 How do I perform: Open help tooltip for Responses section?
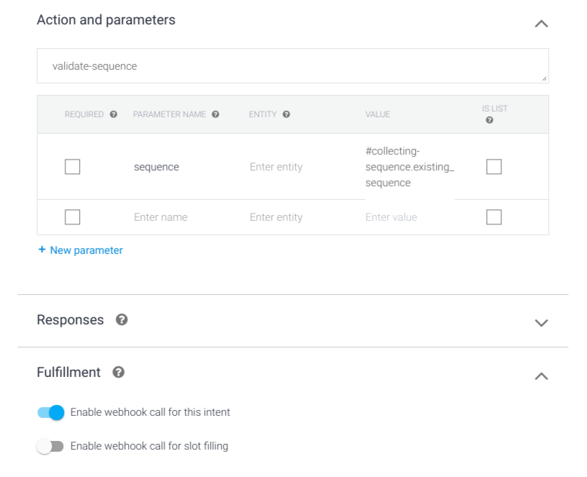122,319
